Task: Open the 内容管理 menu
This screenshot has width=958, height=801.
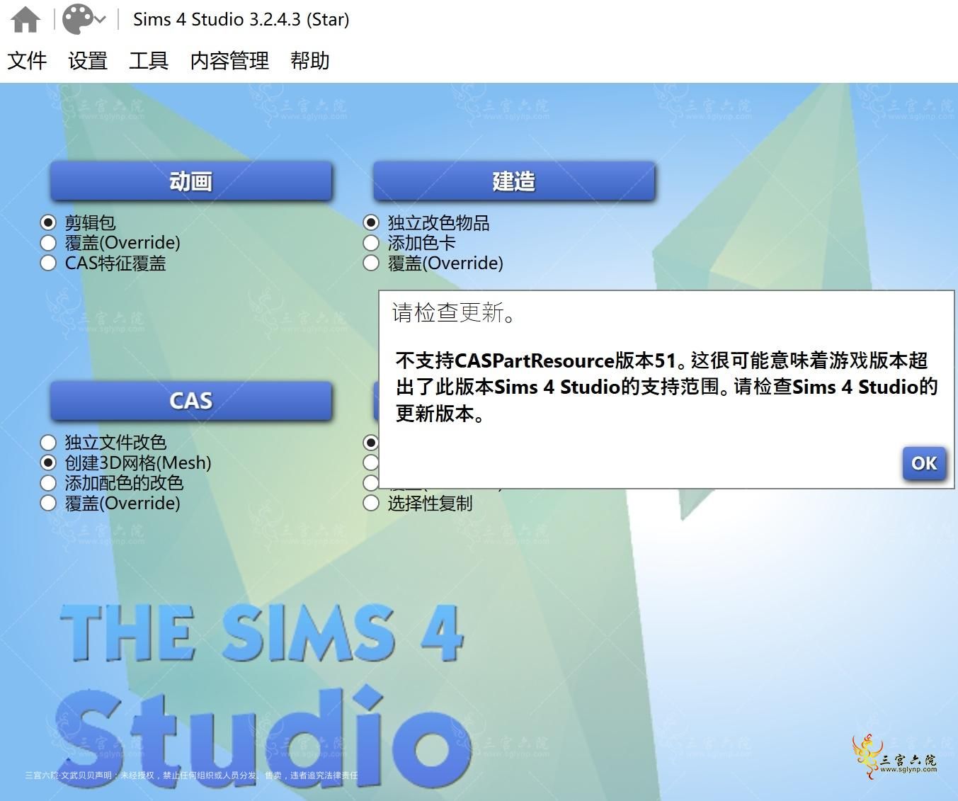Action: tap(229, 60)
